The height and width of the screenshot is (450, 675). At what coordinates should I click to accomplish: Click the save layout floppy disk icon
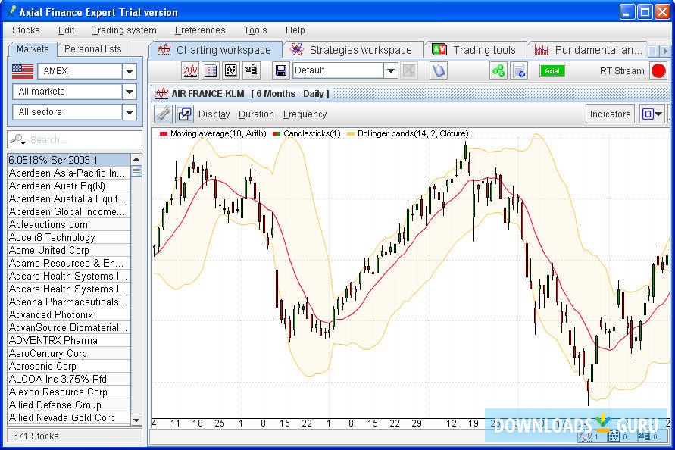[x=280, y=70]
